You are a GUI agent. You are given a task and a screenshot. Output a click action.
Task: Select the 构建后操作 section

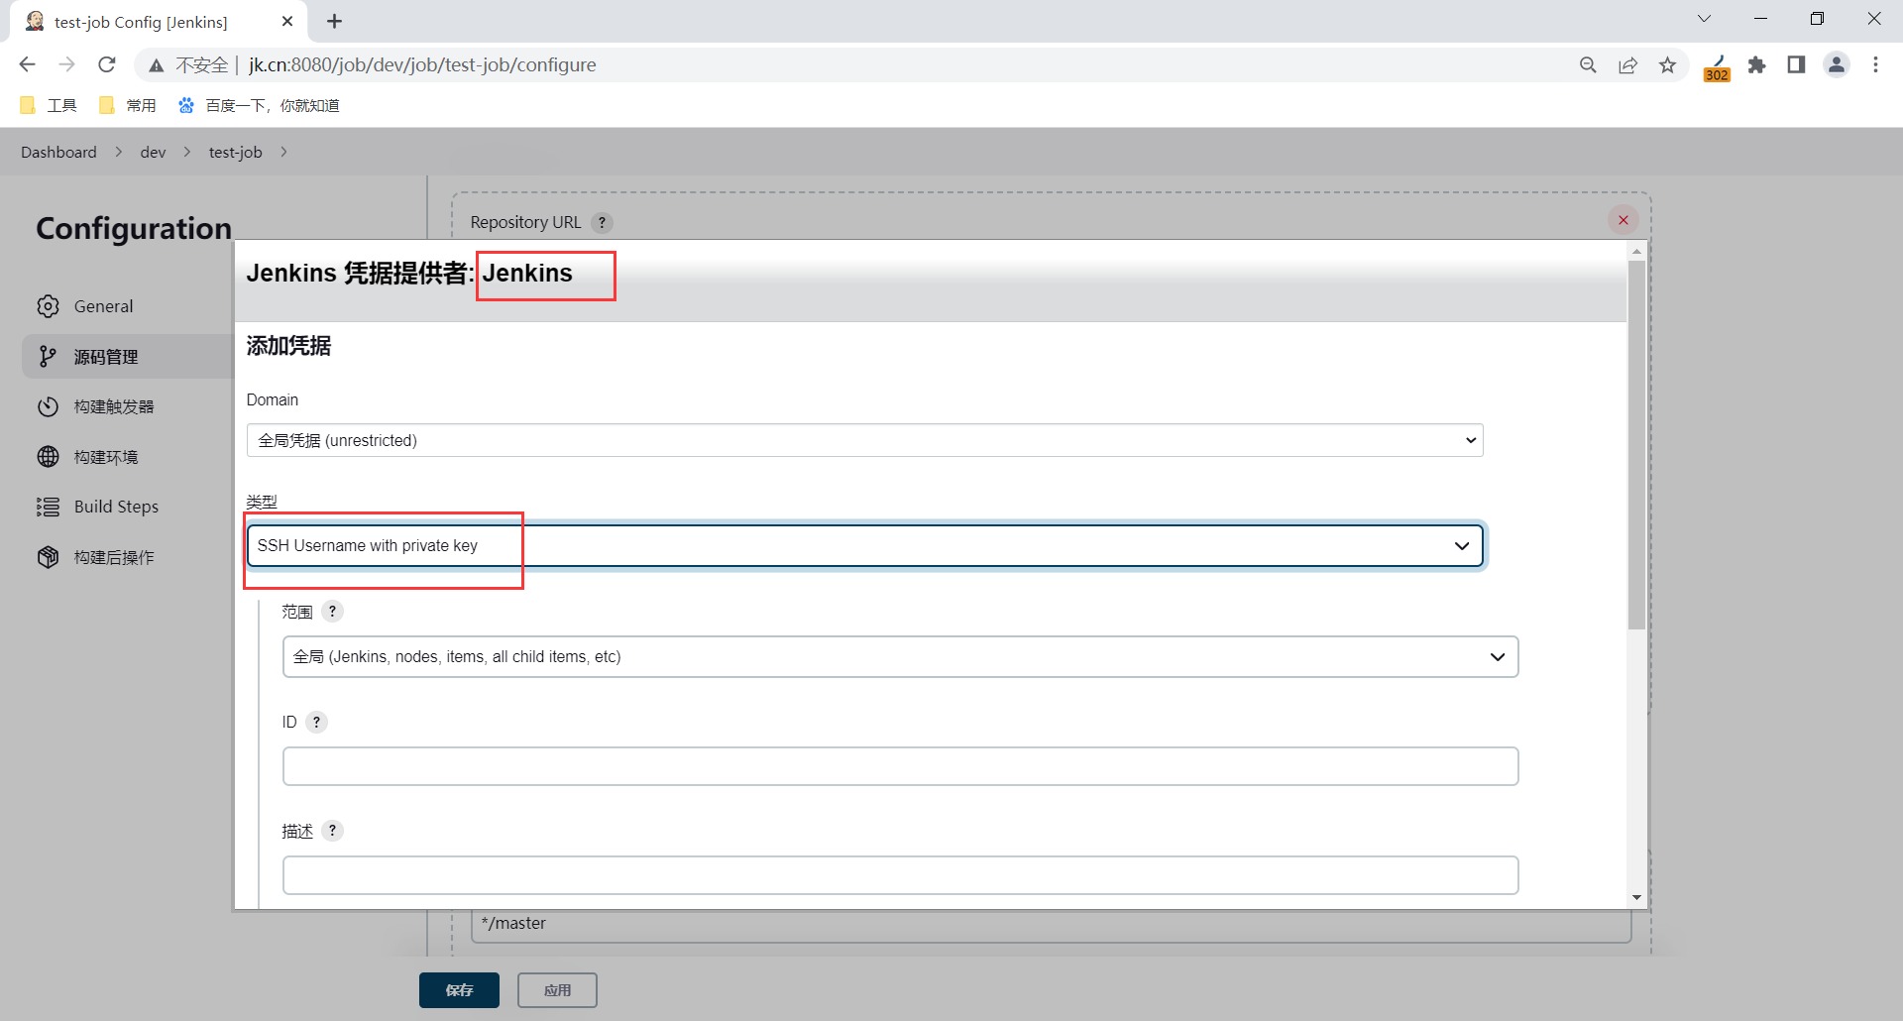[x=128, y=557]
